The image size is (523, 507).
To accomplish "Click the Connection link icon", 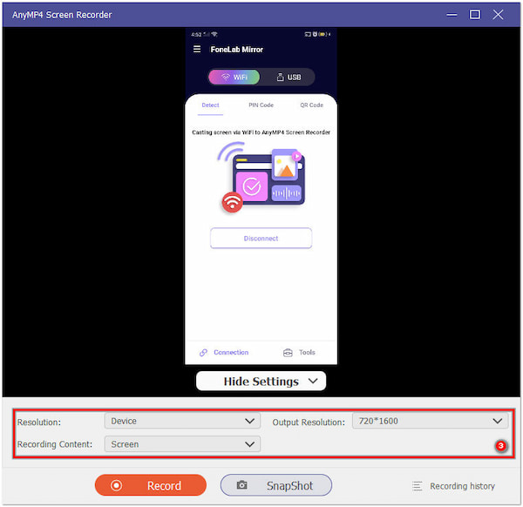I will (203, 353).
